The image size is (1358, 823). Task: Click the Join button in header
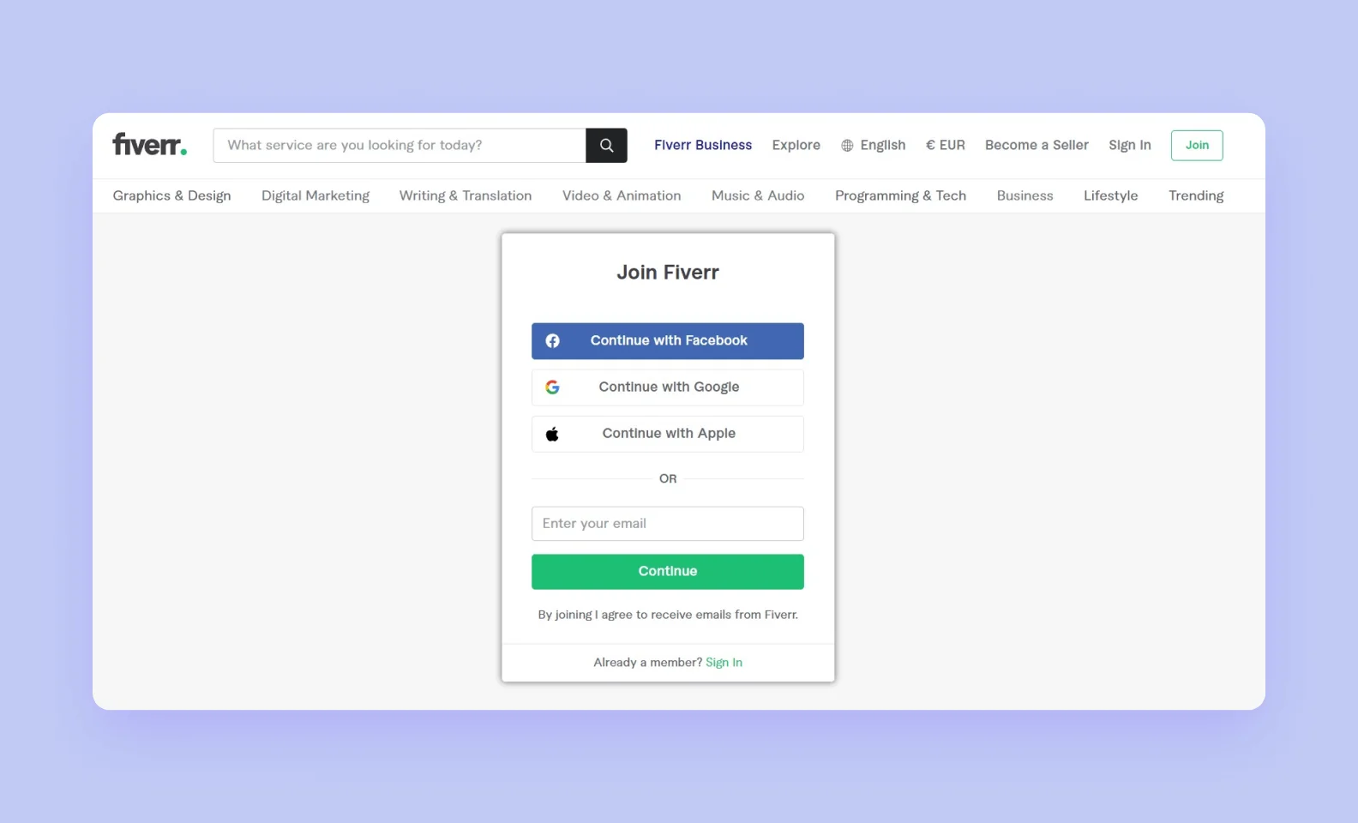tap(1197, 145)
